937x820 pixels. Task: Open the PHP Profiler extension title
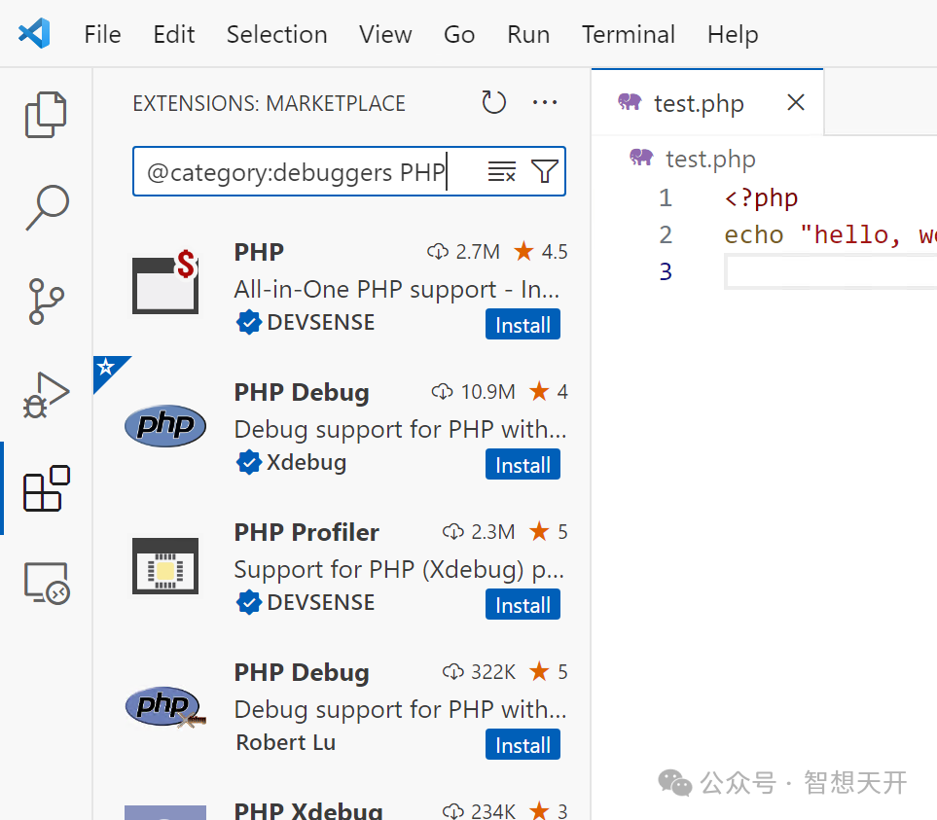tap(306, 532)
